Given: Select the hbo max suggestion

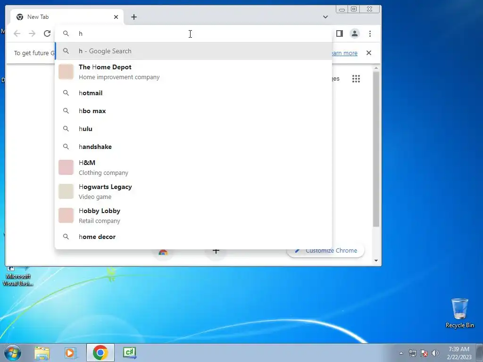Looking at the screenshot, I should [193, 111].
